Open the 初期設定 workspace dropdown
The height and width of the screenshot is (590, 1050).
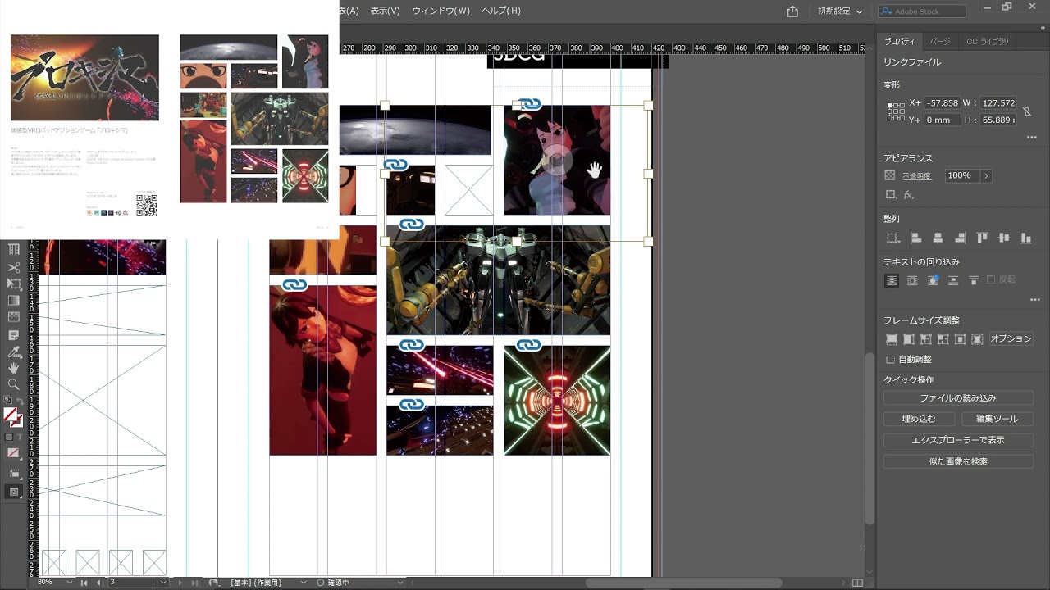840,11
